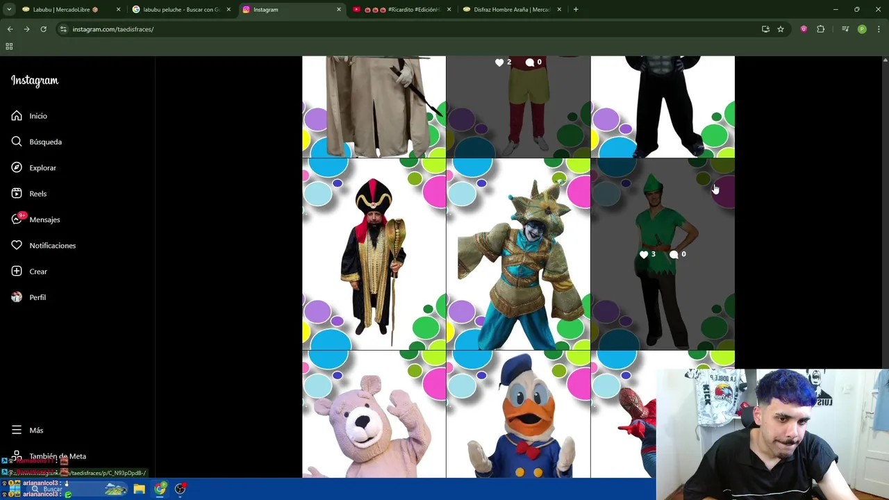Screen dimensions: 889x500
Task: Go forward in browser history
Action: click(26, 29)
